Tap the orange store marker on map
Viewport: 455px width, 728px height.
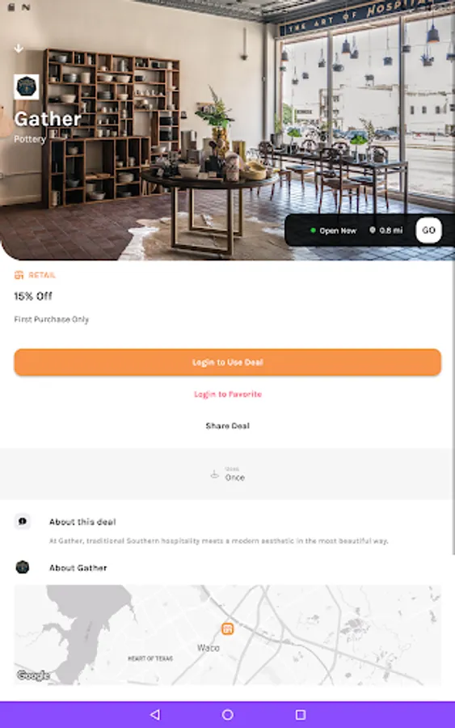227,629
